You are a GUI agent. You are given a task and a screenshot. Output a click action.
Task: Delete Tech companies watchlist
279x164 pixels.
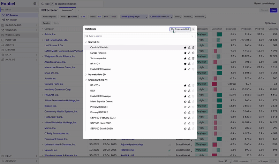[x=193, y=58]
